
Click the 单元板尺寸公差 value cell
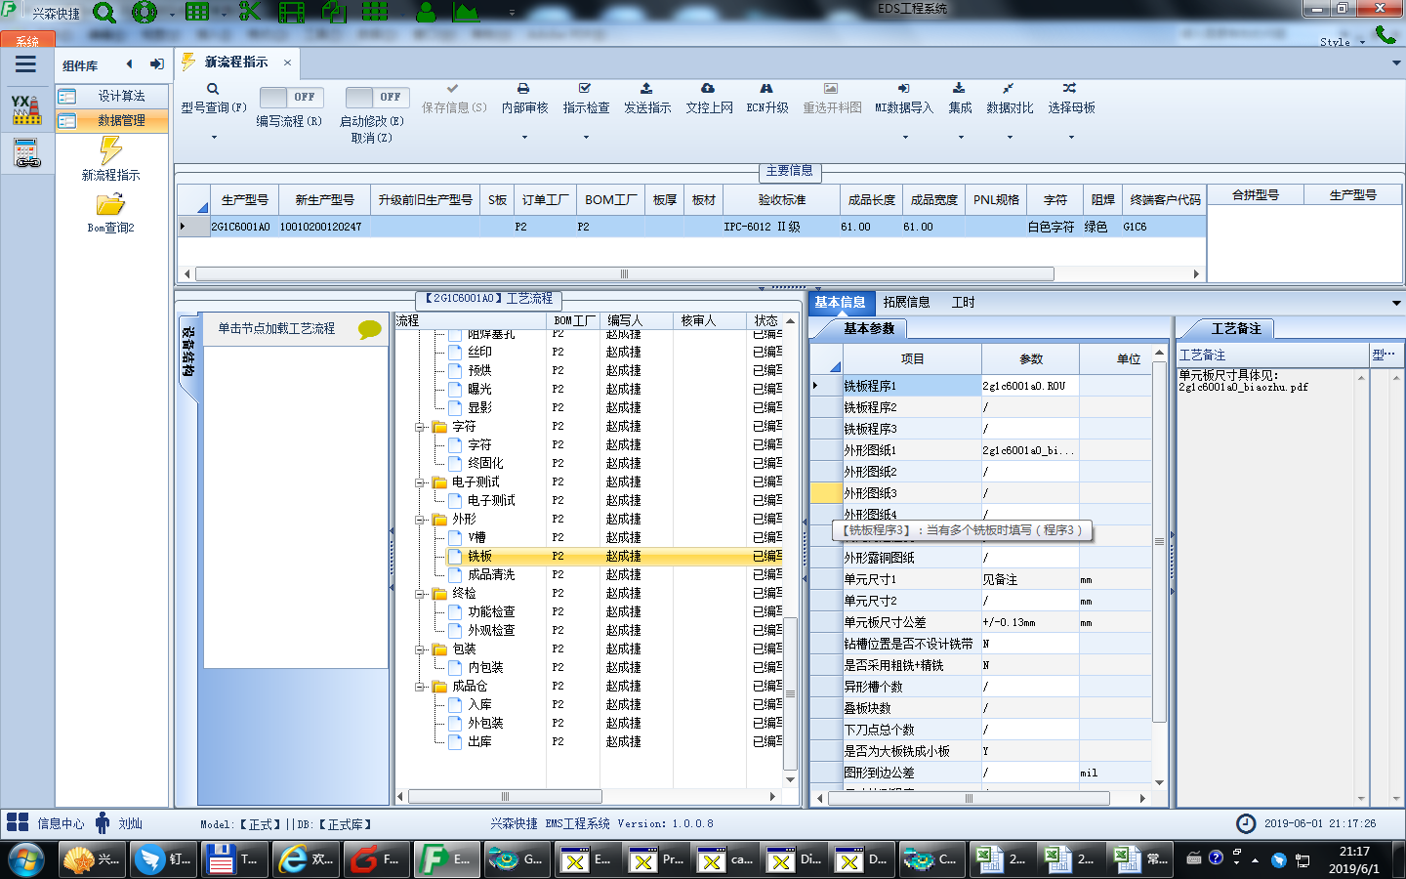[x=1030, y=622]
